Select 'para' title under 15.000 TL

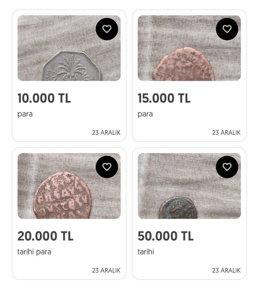(x=145, y=114)
